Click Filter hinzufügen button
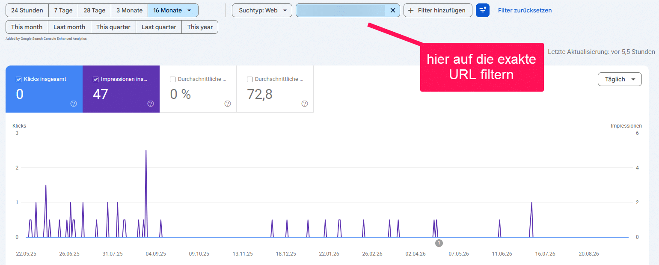Screen dimensions: 659x265 [x=438, y=10]
